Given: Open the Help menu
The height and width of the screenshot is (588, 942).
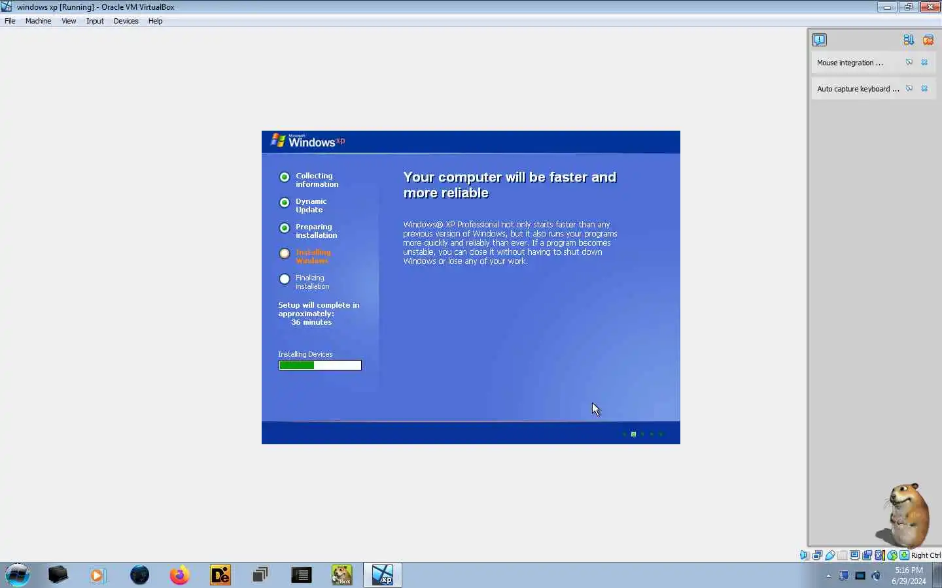Looking at the screenshot, I should pyautogui.click(x=155, y=21).
